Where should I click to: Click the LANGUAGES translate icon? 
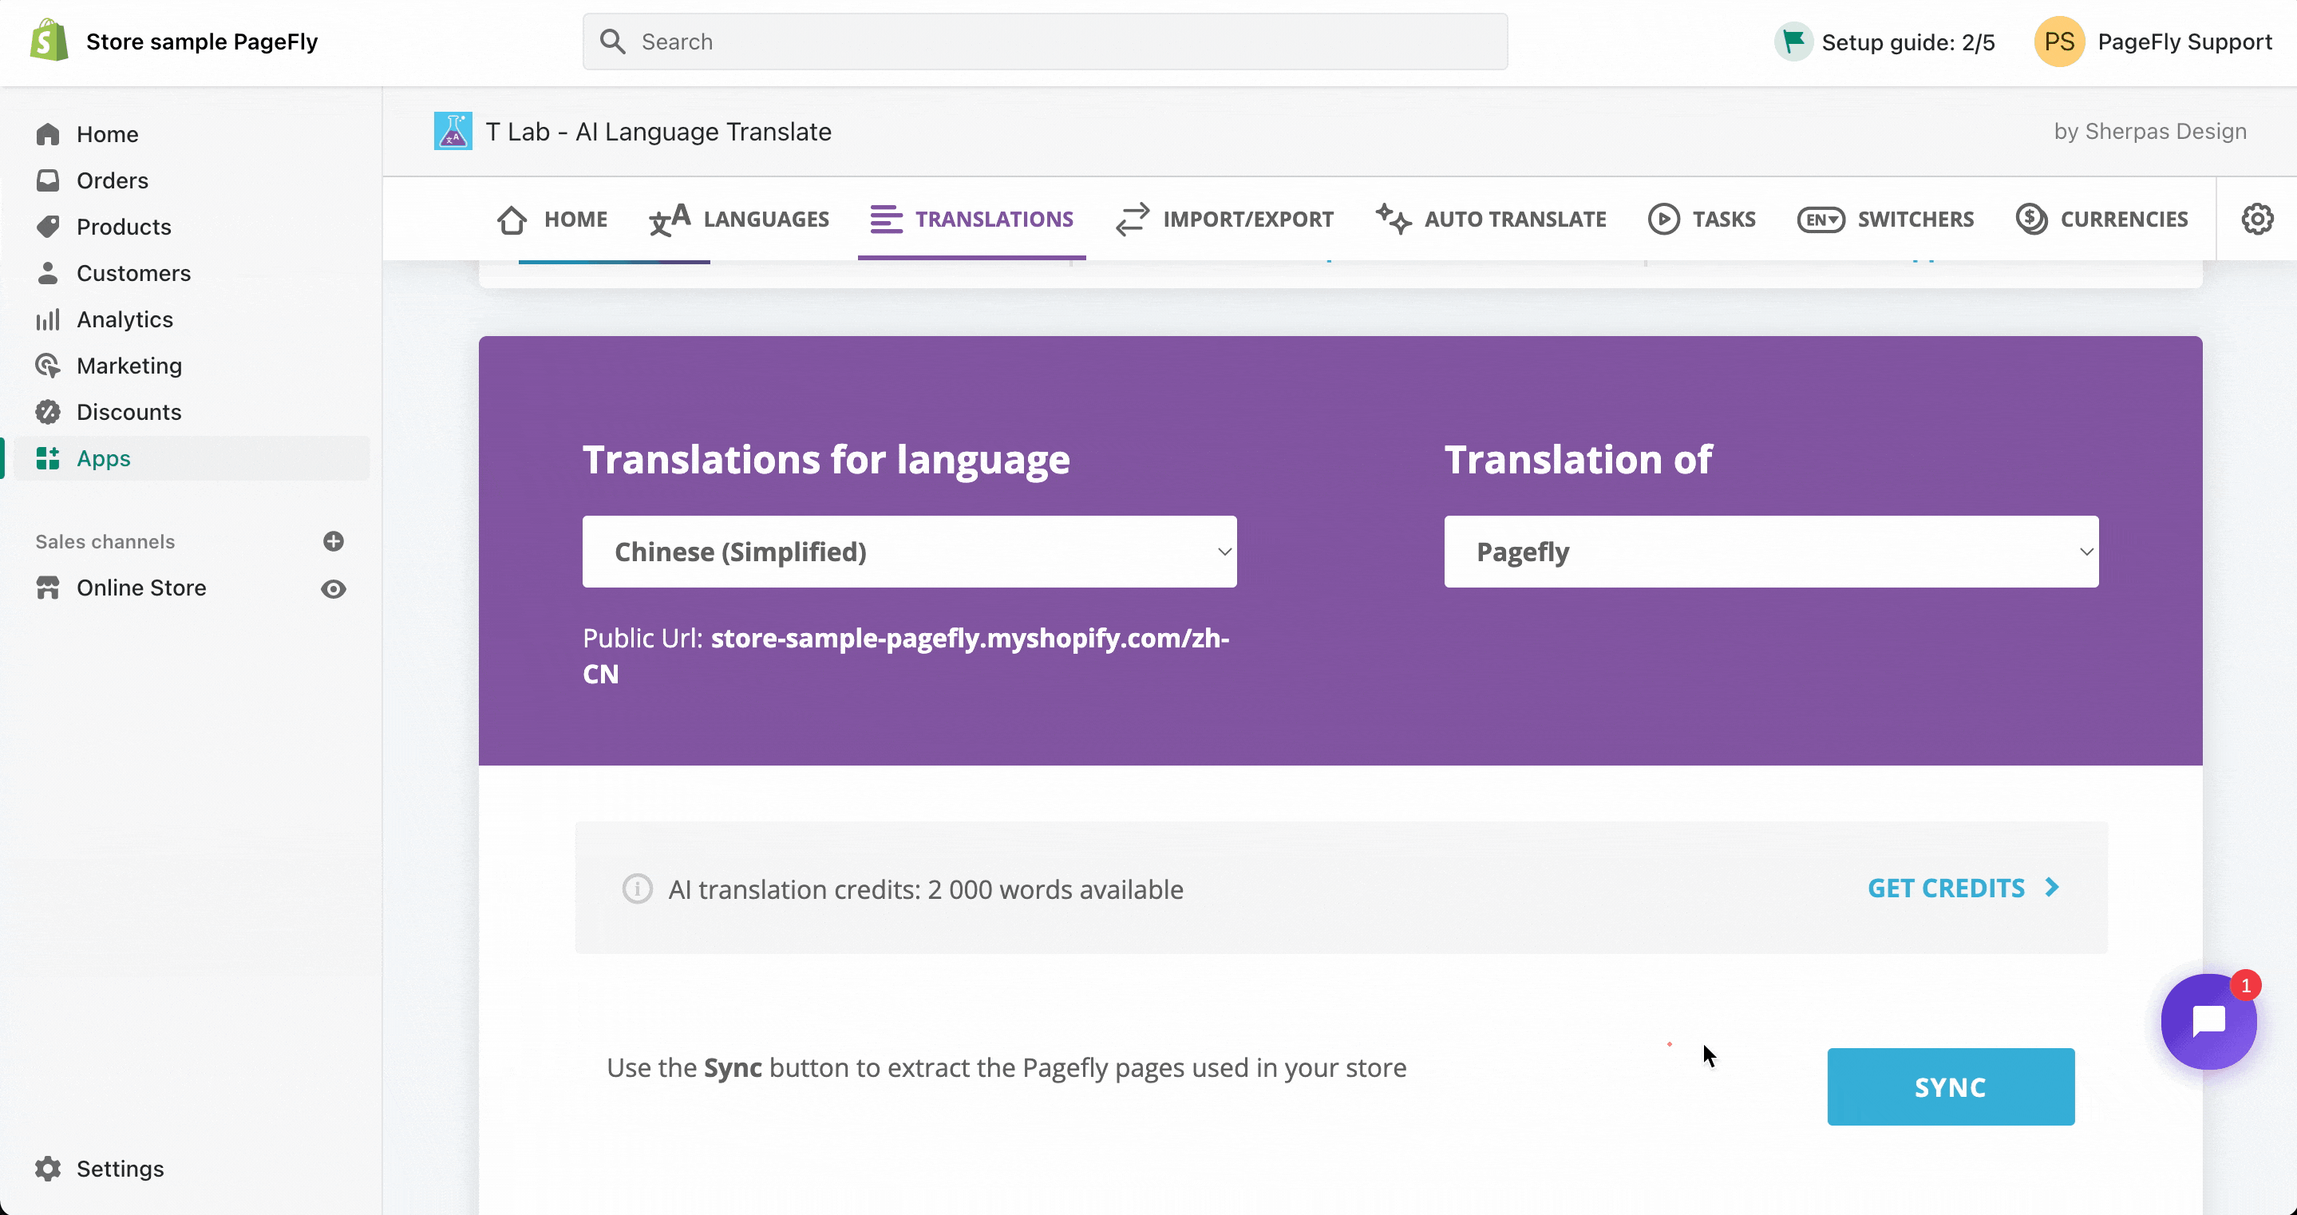[x=670, y=220]
